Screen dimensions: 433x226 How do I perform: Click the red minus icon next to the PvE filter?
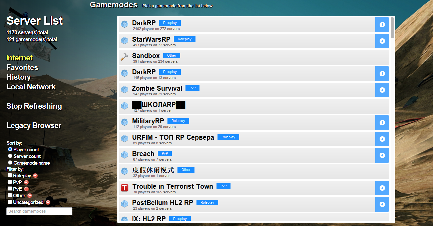pyautogui.click(x=26, y=189)
